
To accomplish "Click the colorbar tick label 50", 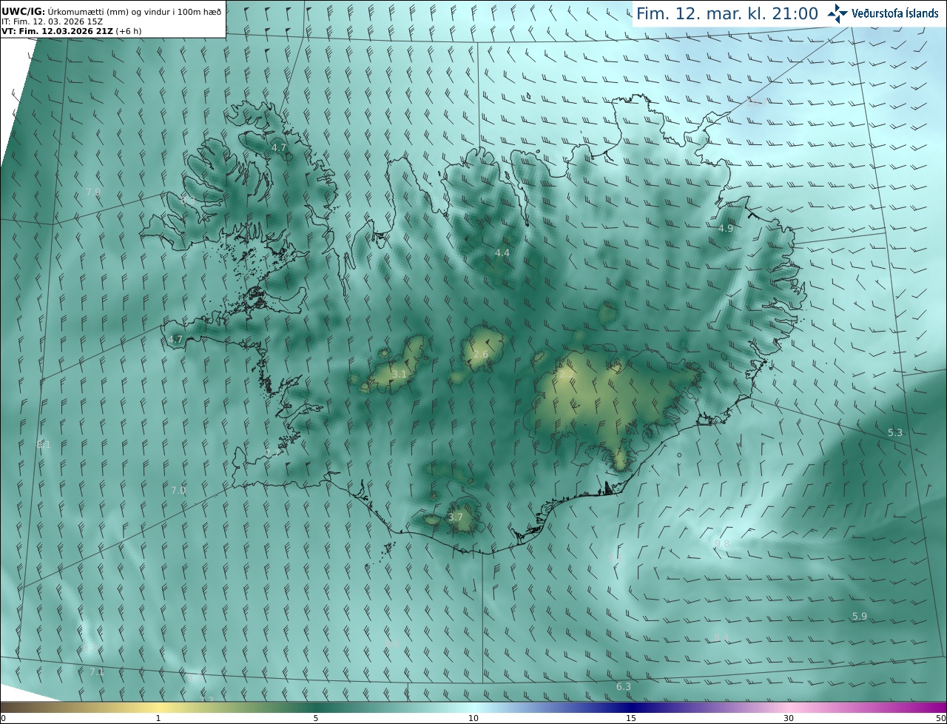I will [x=941, y=718].
